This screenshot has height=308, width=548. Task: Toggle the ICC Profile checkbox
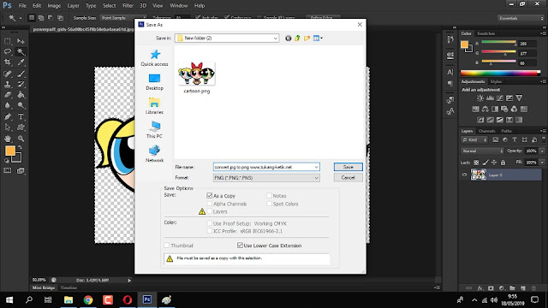[x=209, y=231]
